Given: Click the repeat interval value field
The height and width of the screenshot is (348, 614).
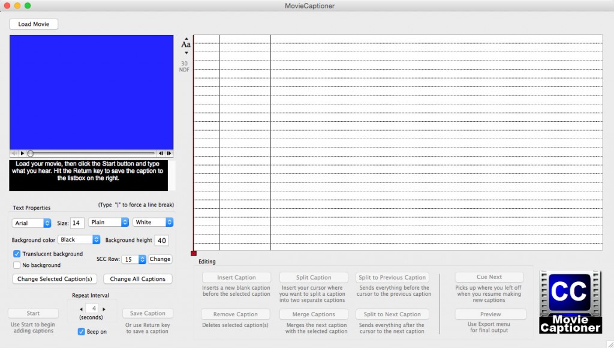Looking at the screenshot, I should [92, 308].
